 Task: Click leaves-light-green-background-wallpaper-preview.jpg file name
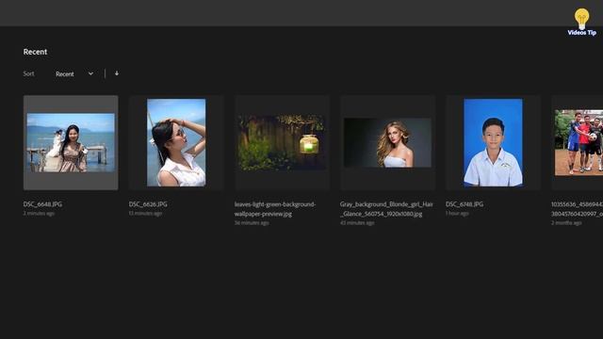pyautogui.click(x=275, y=209)
